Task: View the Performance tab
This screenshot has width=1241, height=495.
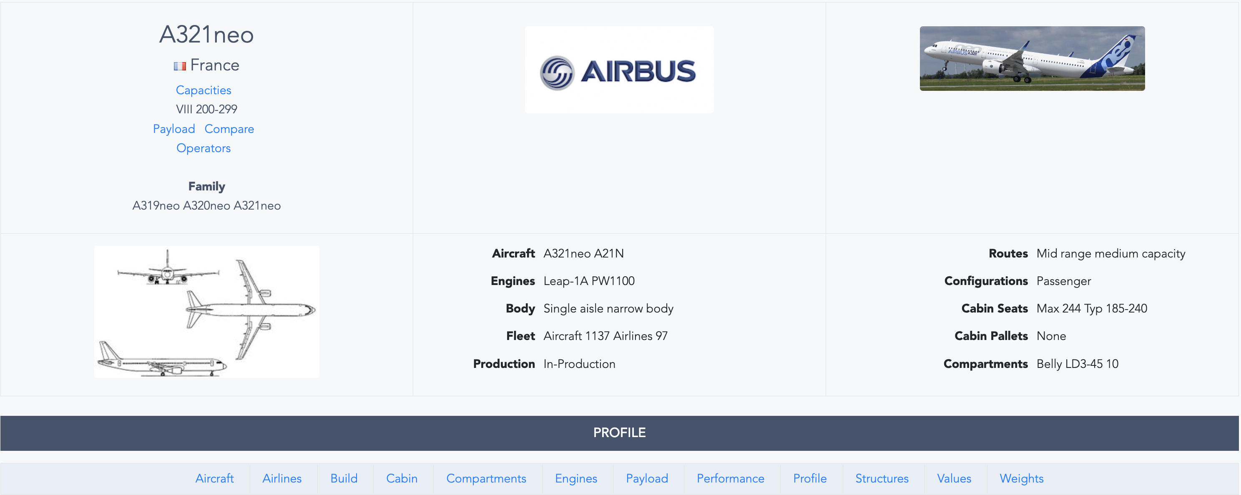Action: pos(730,479)
